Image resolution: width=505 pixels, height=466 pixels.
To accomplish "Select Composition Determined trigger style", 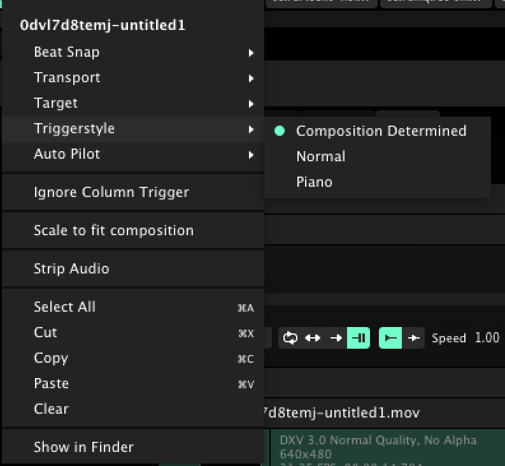I will [381, 131].
